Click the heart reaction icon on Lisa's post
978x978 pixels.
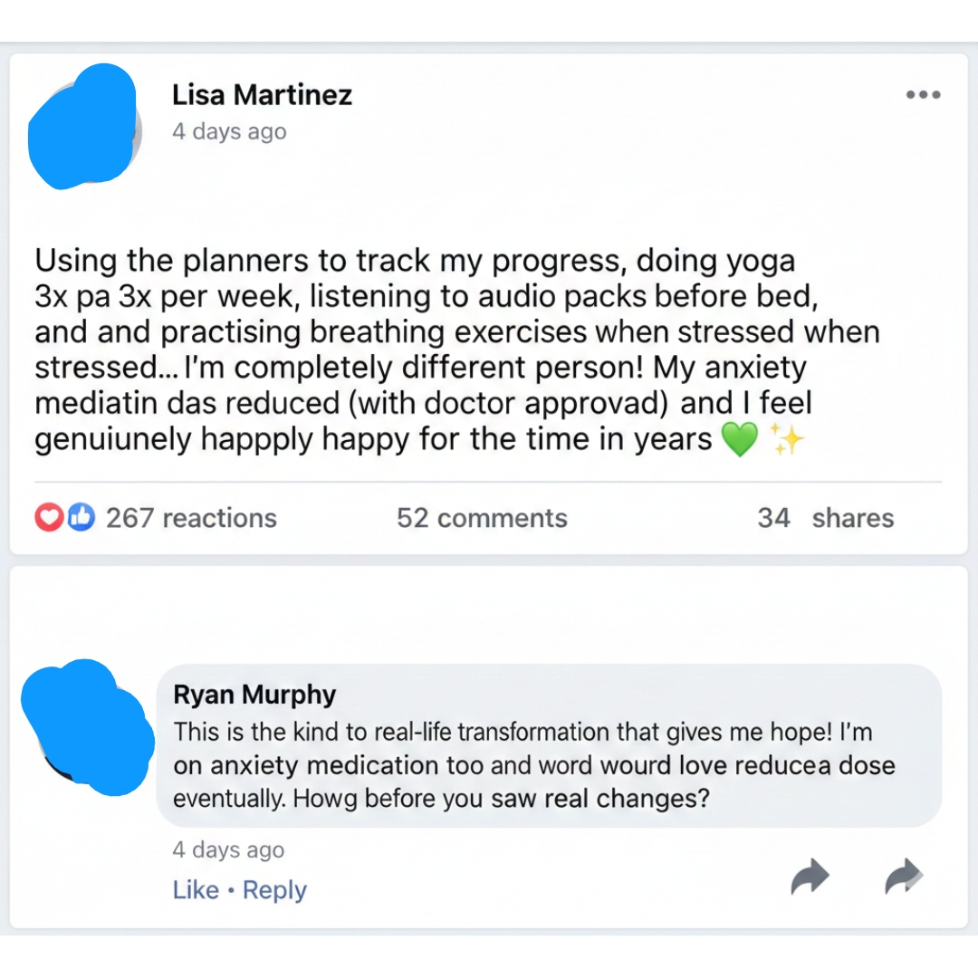pos(50,518)
